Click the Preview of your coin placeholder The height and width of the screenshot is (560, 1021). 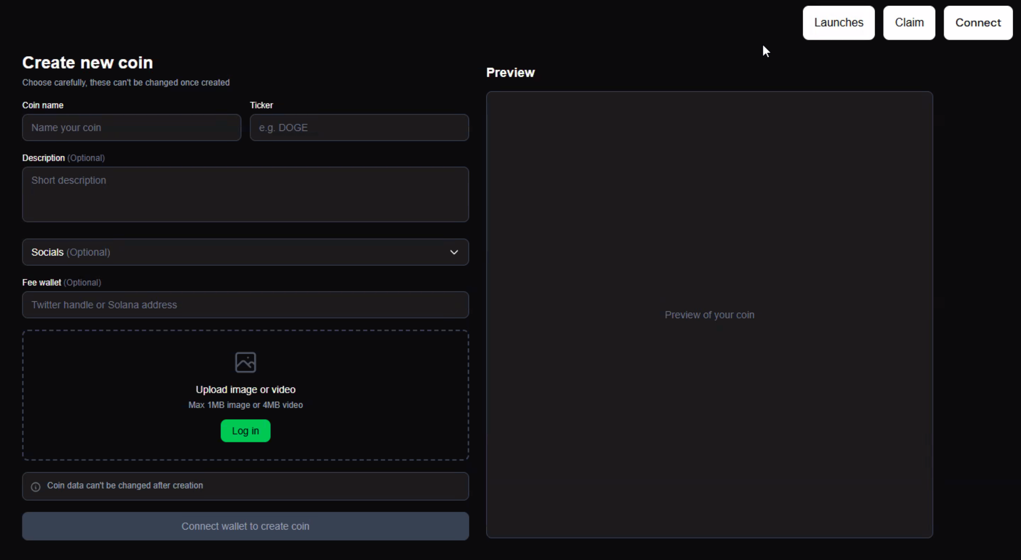pos(709,315)
